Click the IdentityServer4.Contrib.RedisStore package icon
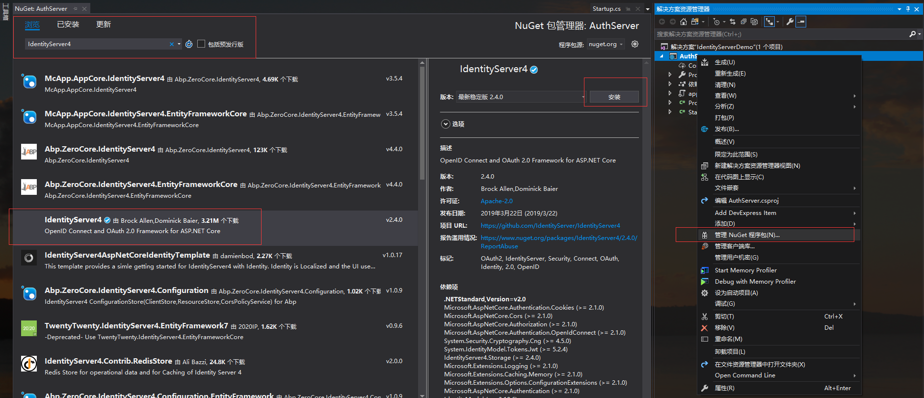The height and width of the screenshot is (398, 924). (29, 364)
